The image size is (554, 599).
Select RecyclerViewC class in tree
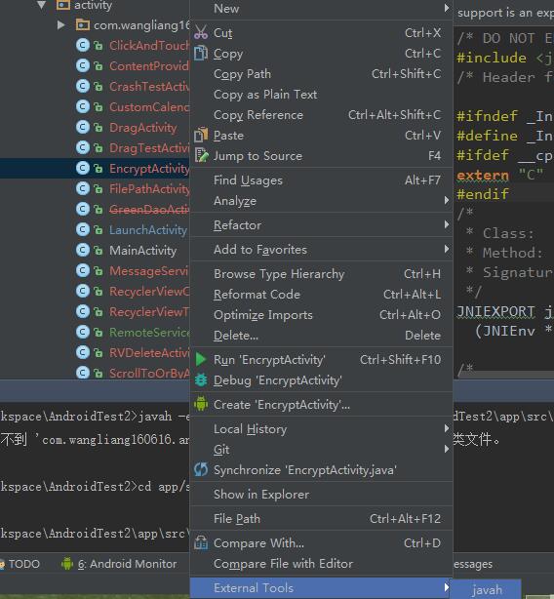pos(149,292)
